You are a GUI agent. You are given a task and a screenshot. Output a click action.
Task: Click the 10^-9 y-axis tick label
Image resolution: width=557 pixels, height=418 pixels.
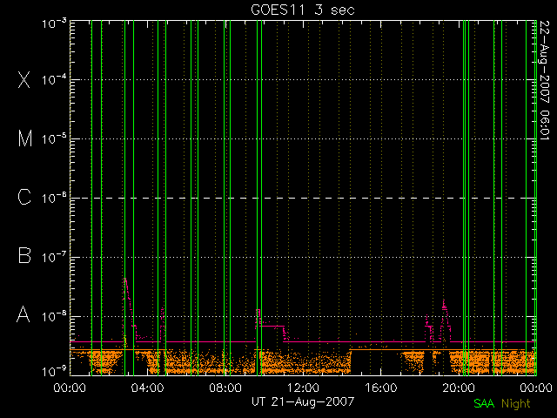(54, 372)
